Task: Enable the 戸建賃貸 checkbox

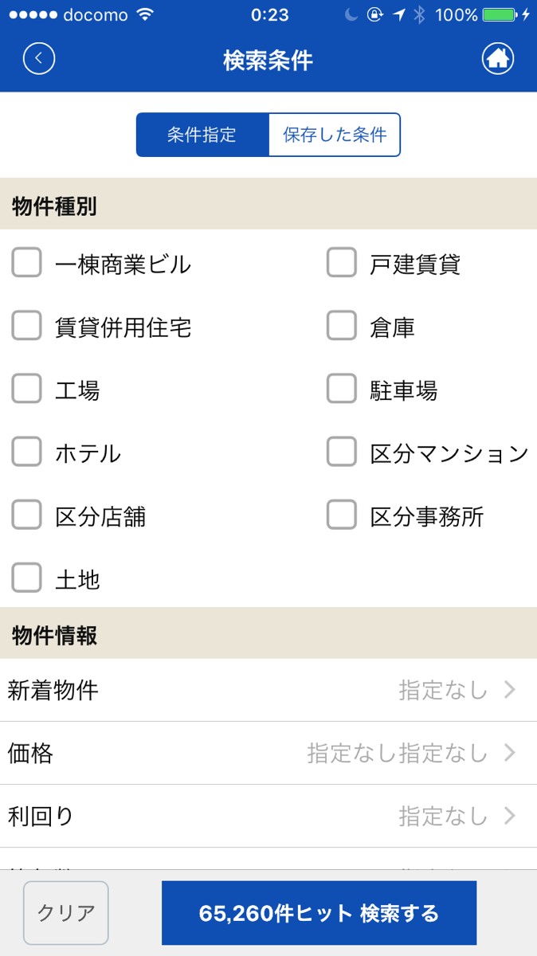Action: click(342, 263)
